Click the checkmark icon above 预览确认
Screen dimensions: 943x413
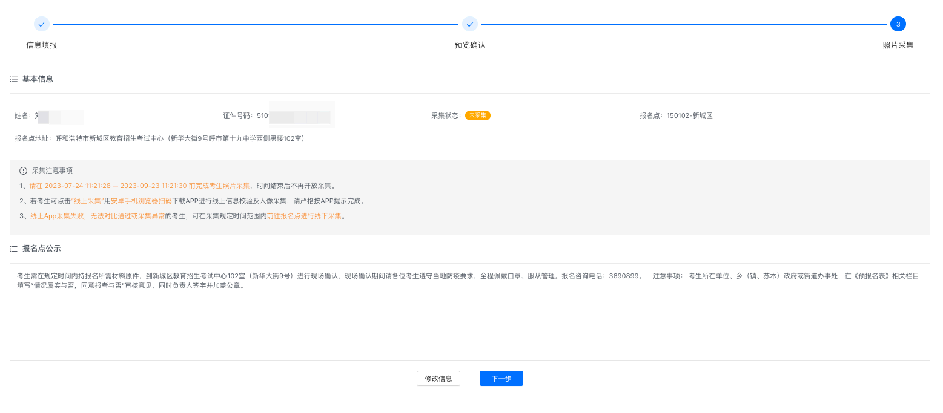pyautogui.click(x=469, y=24)
